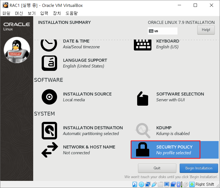Click the shared folders status icon
This screenshot has height=188, width=220.
click(160, 184)
